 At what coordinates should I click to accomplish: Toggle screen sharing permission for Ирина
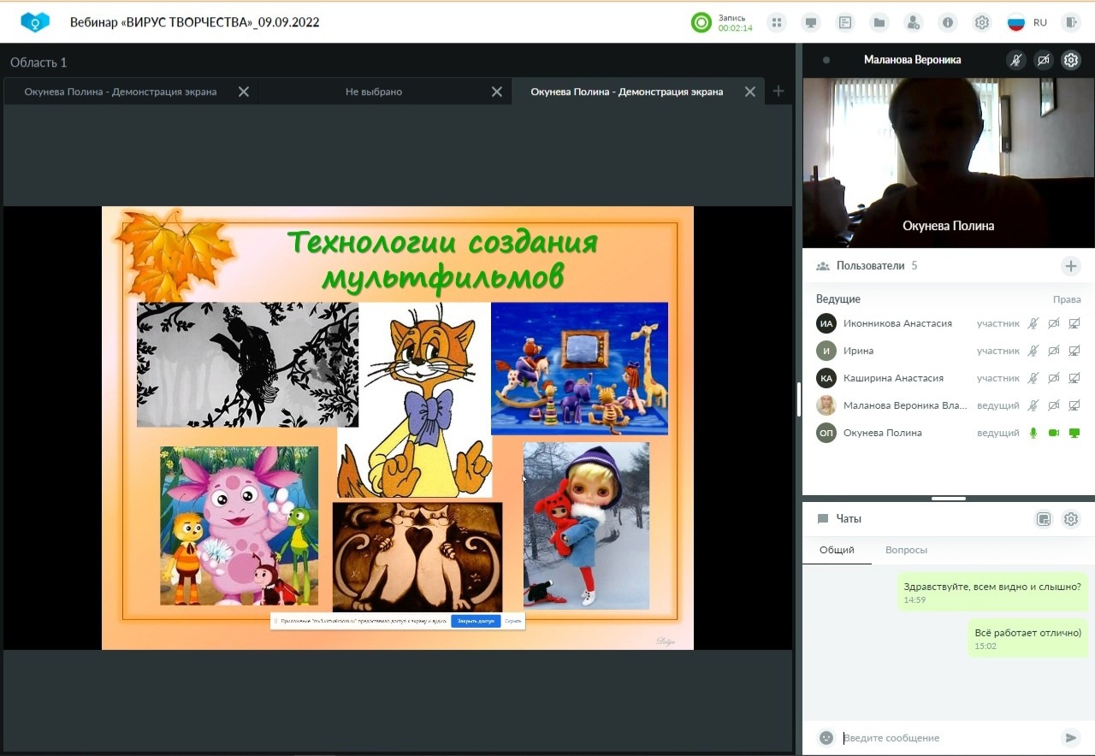click(1074, 351)
